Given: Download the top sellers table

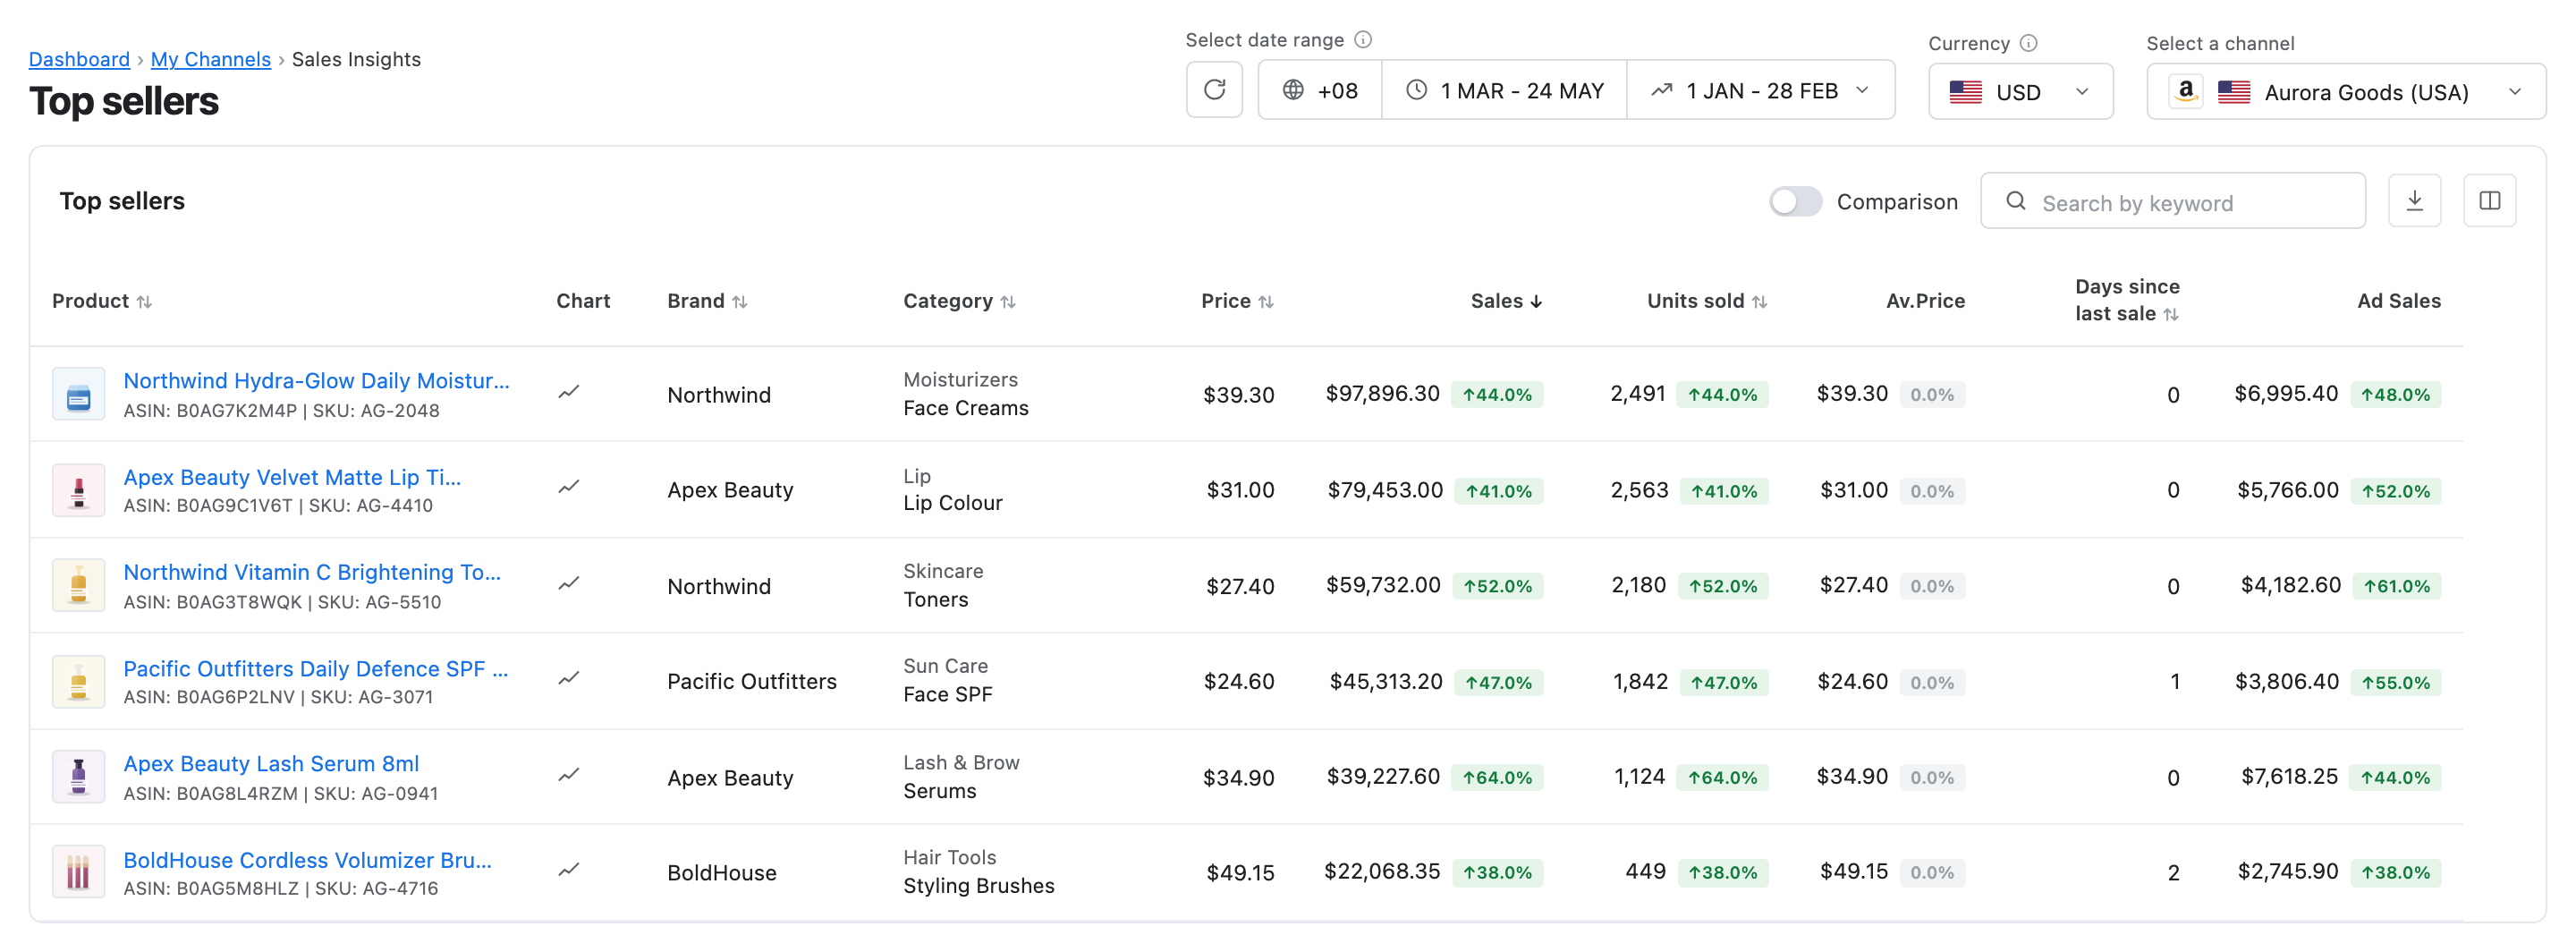Looking at the screenshot, I should pyautogui.click(x=2414, y=200).
